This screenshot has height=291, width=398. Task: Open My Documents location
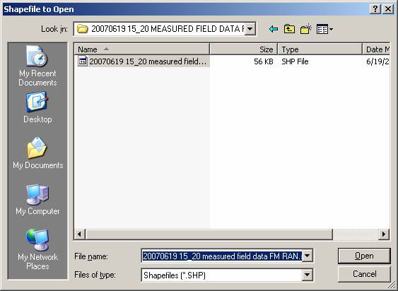click(37, 153)
